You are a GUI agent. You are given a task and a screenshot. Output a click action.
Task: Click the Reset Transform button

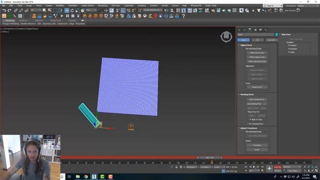(x=257, y=145)
